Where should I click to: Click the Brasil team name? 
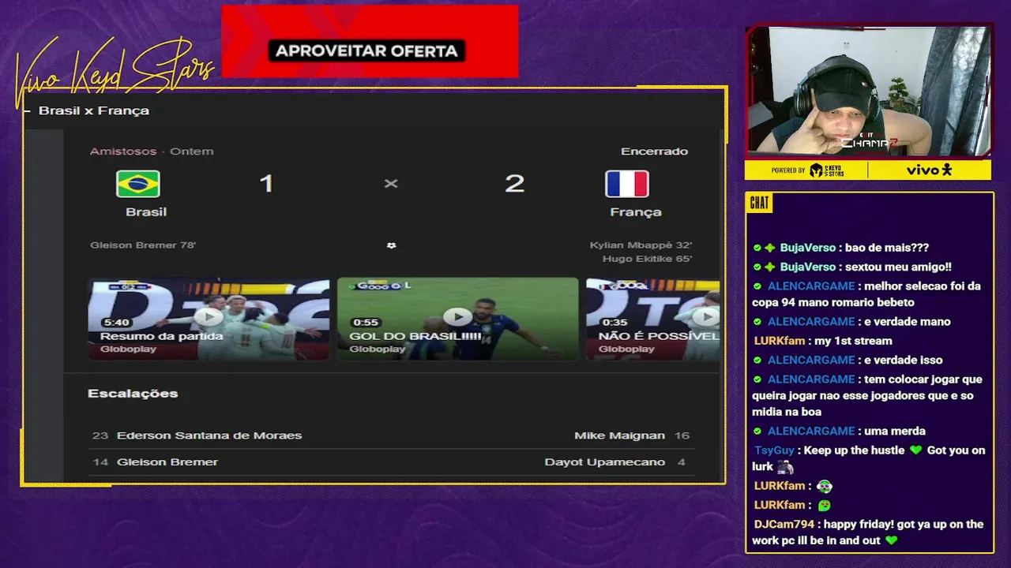coord(146,211)
